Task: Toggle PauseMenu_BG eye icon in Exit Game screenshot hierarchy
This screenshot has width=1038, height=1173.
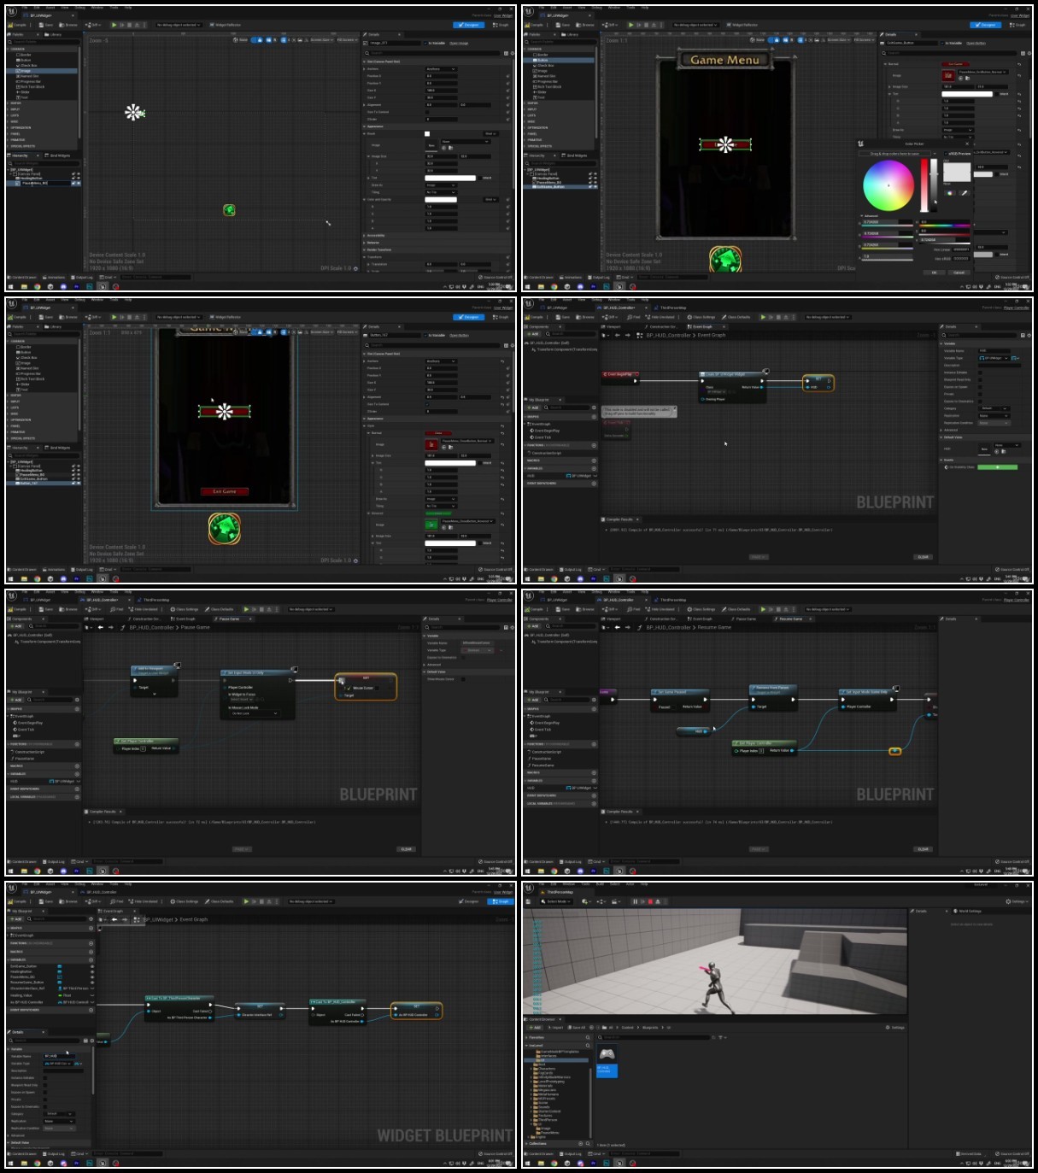Action: pyautogui.click(x=77, y=474)
